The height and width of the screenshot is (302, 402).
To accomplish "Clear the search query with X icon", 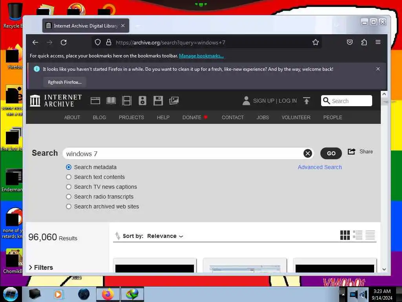I will [308, 154].
